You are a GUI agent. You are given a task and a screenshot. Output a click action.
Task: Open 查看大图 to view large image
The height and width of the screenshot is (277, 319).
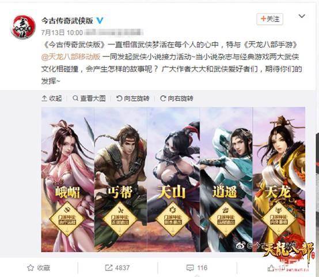(x=89, y=99)
